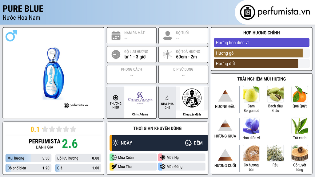
Task: Click the Bạch đậu khấu note image
Action: [275, 94]
